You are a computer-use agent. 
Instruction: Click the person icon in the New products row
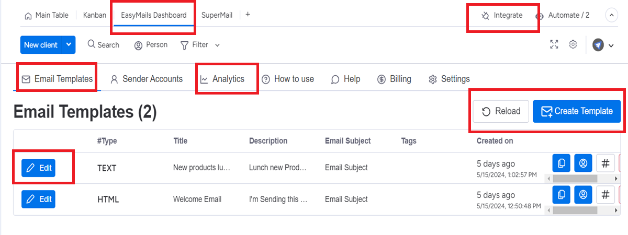point(583,163)
